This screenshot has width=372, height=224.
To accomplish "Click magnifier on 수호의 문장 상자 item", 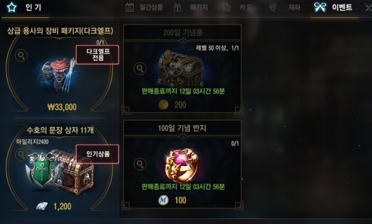I will pyautogui.click(x=21, y=155).
